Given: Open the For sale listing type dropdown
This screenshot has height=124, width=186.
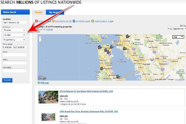Looking at the screenshot, I should pos(14,35).
